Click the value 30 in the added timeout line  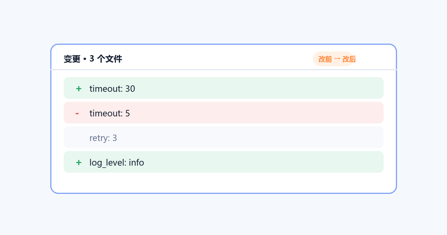click(x=130, y=89)
